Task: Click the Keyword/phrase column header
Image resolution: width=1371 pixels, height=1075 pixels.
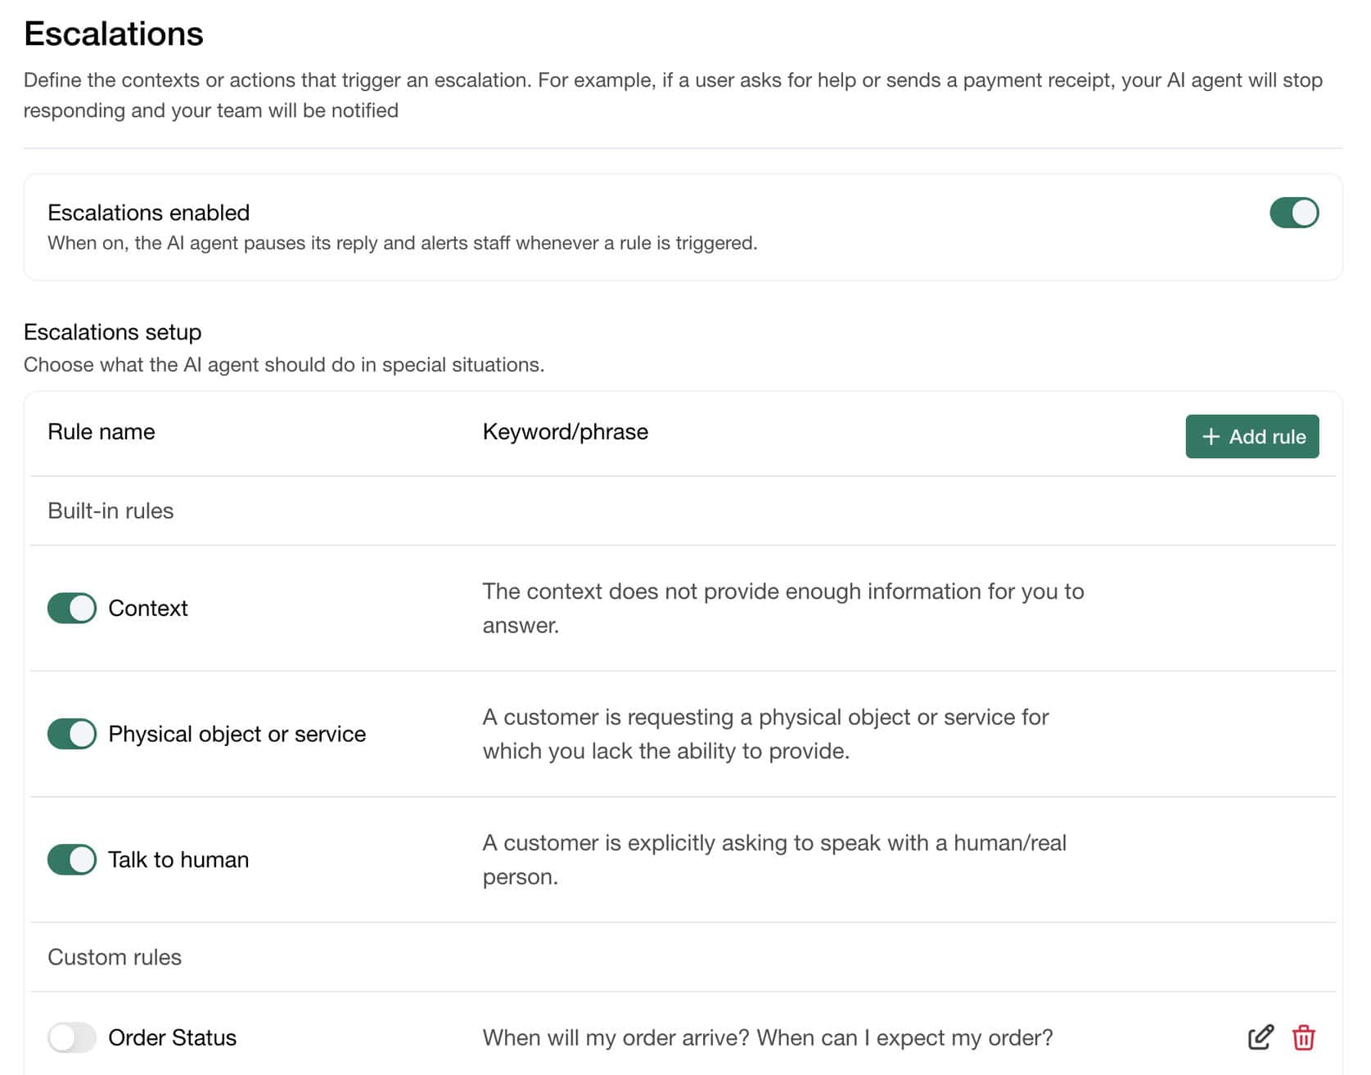Action: (565, 432)
